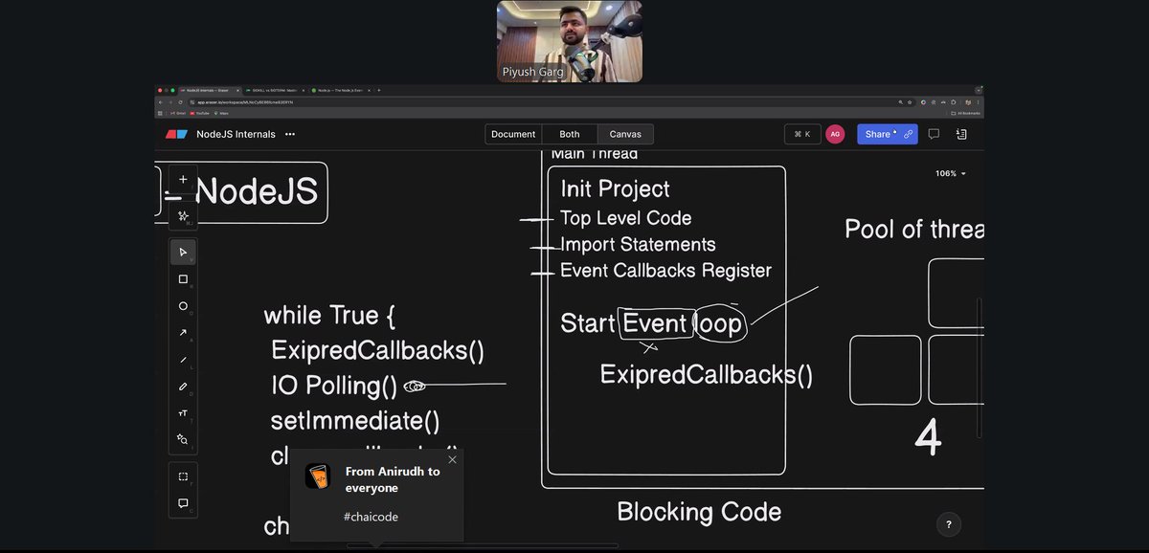Click the #chaicode chat message text
This screenshot has height=553, width=1149.
pos(371,517)
